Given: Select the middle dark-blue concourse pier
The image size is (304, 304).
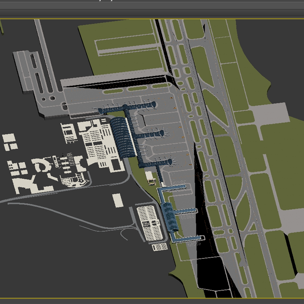Looking at the screenshot, I should (150, 134).
